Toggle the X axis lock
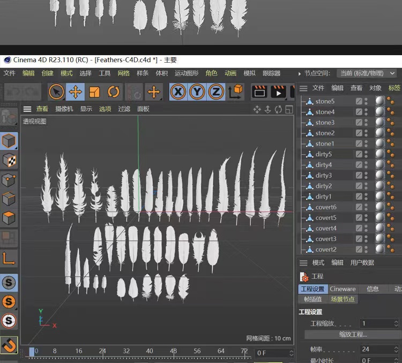The height and width of the screenshot is (363, 402). 178,92
